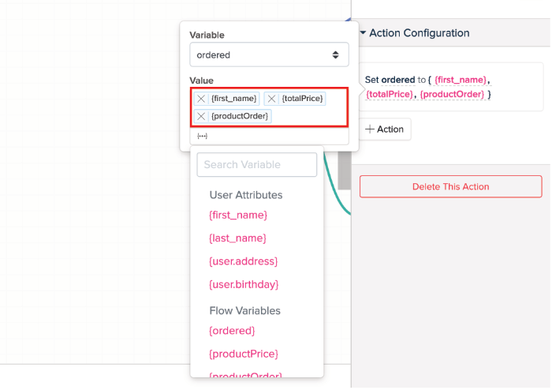
Task: Select {last_name} from the variable list
Action: click(237, 238)
